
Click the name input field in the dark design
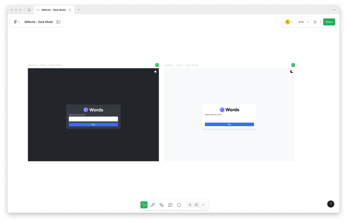(93, 119)
